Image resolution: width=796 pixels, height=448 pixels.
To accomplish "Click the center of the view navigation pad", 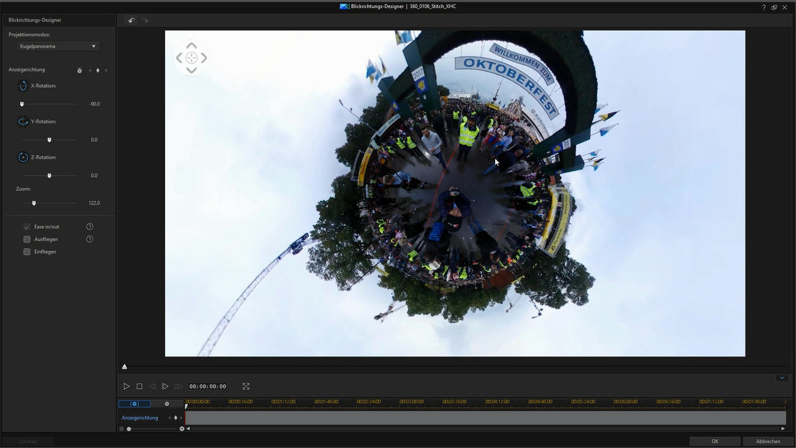I will tap(192, 58).
